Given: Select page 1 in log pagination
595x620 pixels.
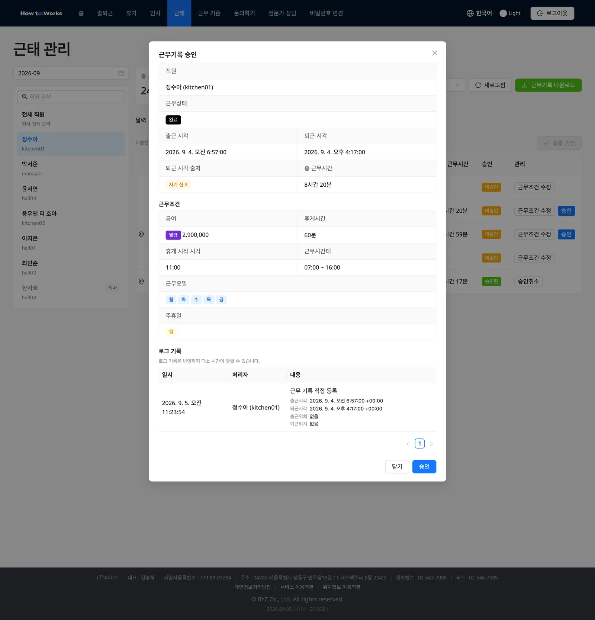Looking at the screenshot, I should [419, 443].
